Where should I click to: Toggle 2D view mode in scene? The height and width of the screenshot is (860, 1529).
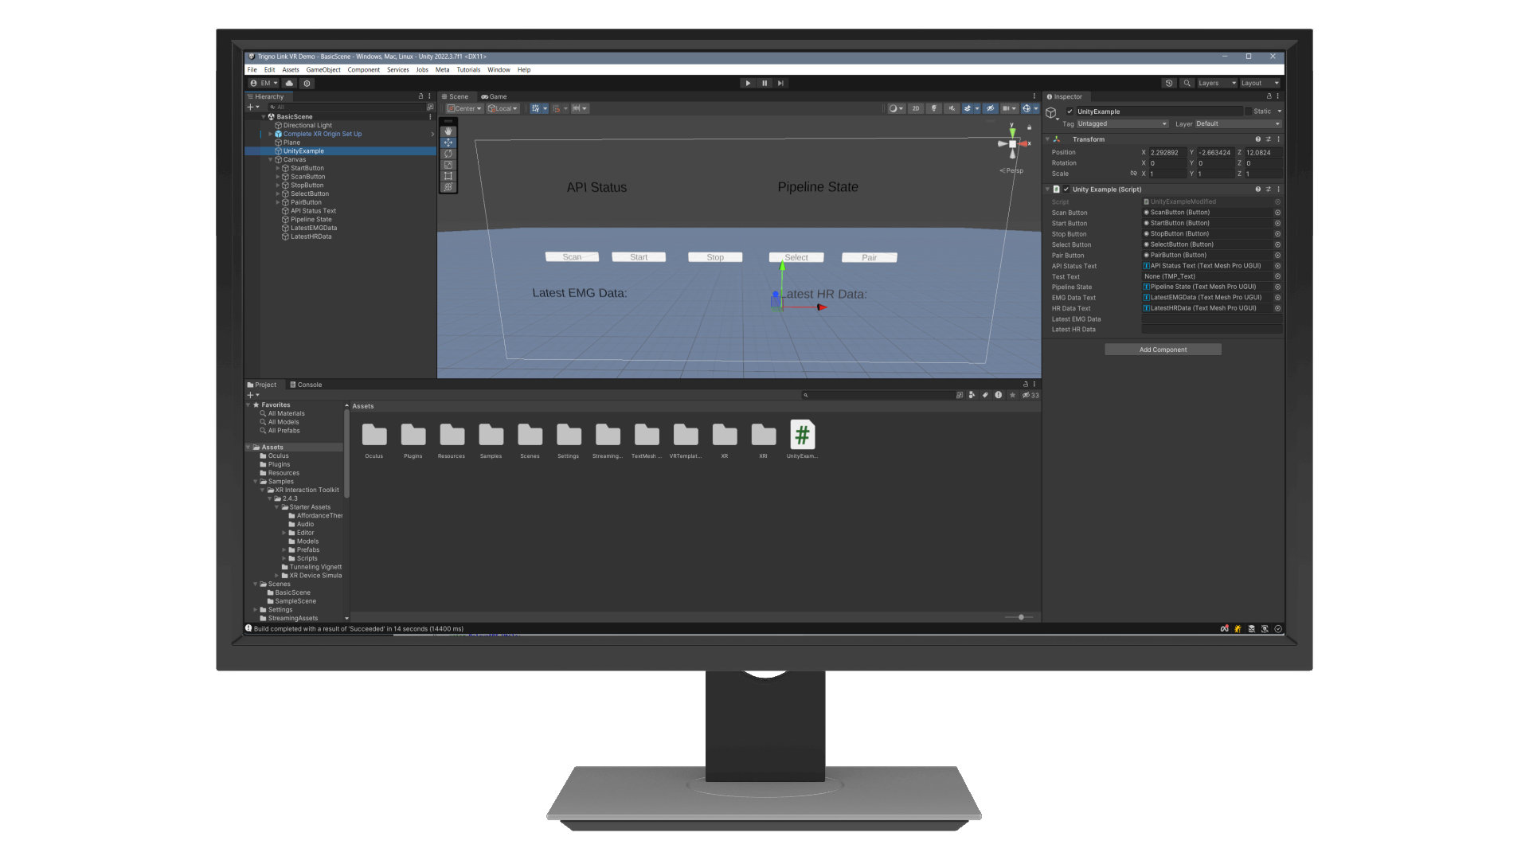pyautogui.click(x=916, y=108)
